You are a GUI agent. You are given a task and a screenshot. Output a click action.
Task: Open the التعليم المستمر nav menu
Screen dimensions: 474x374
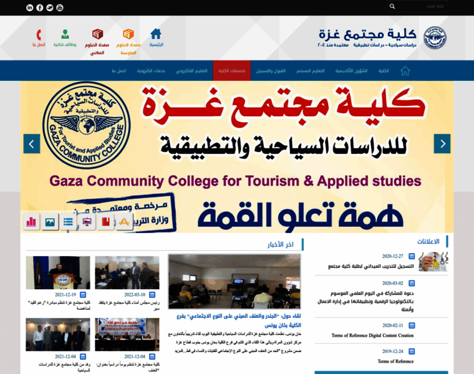[311, 71]
